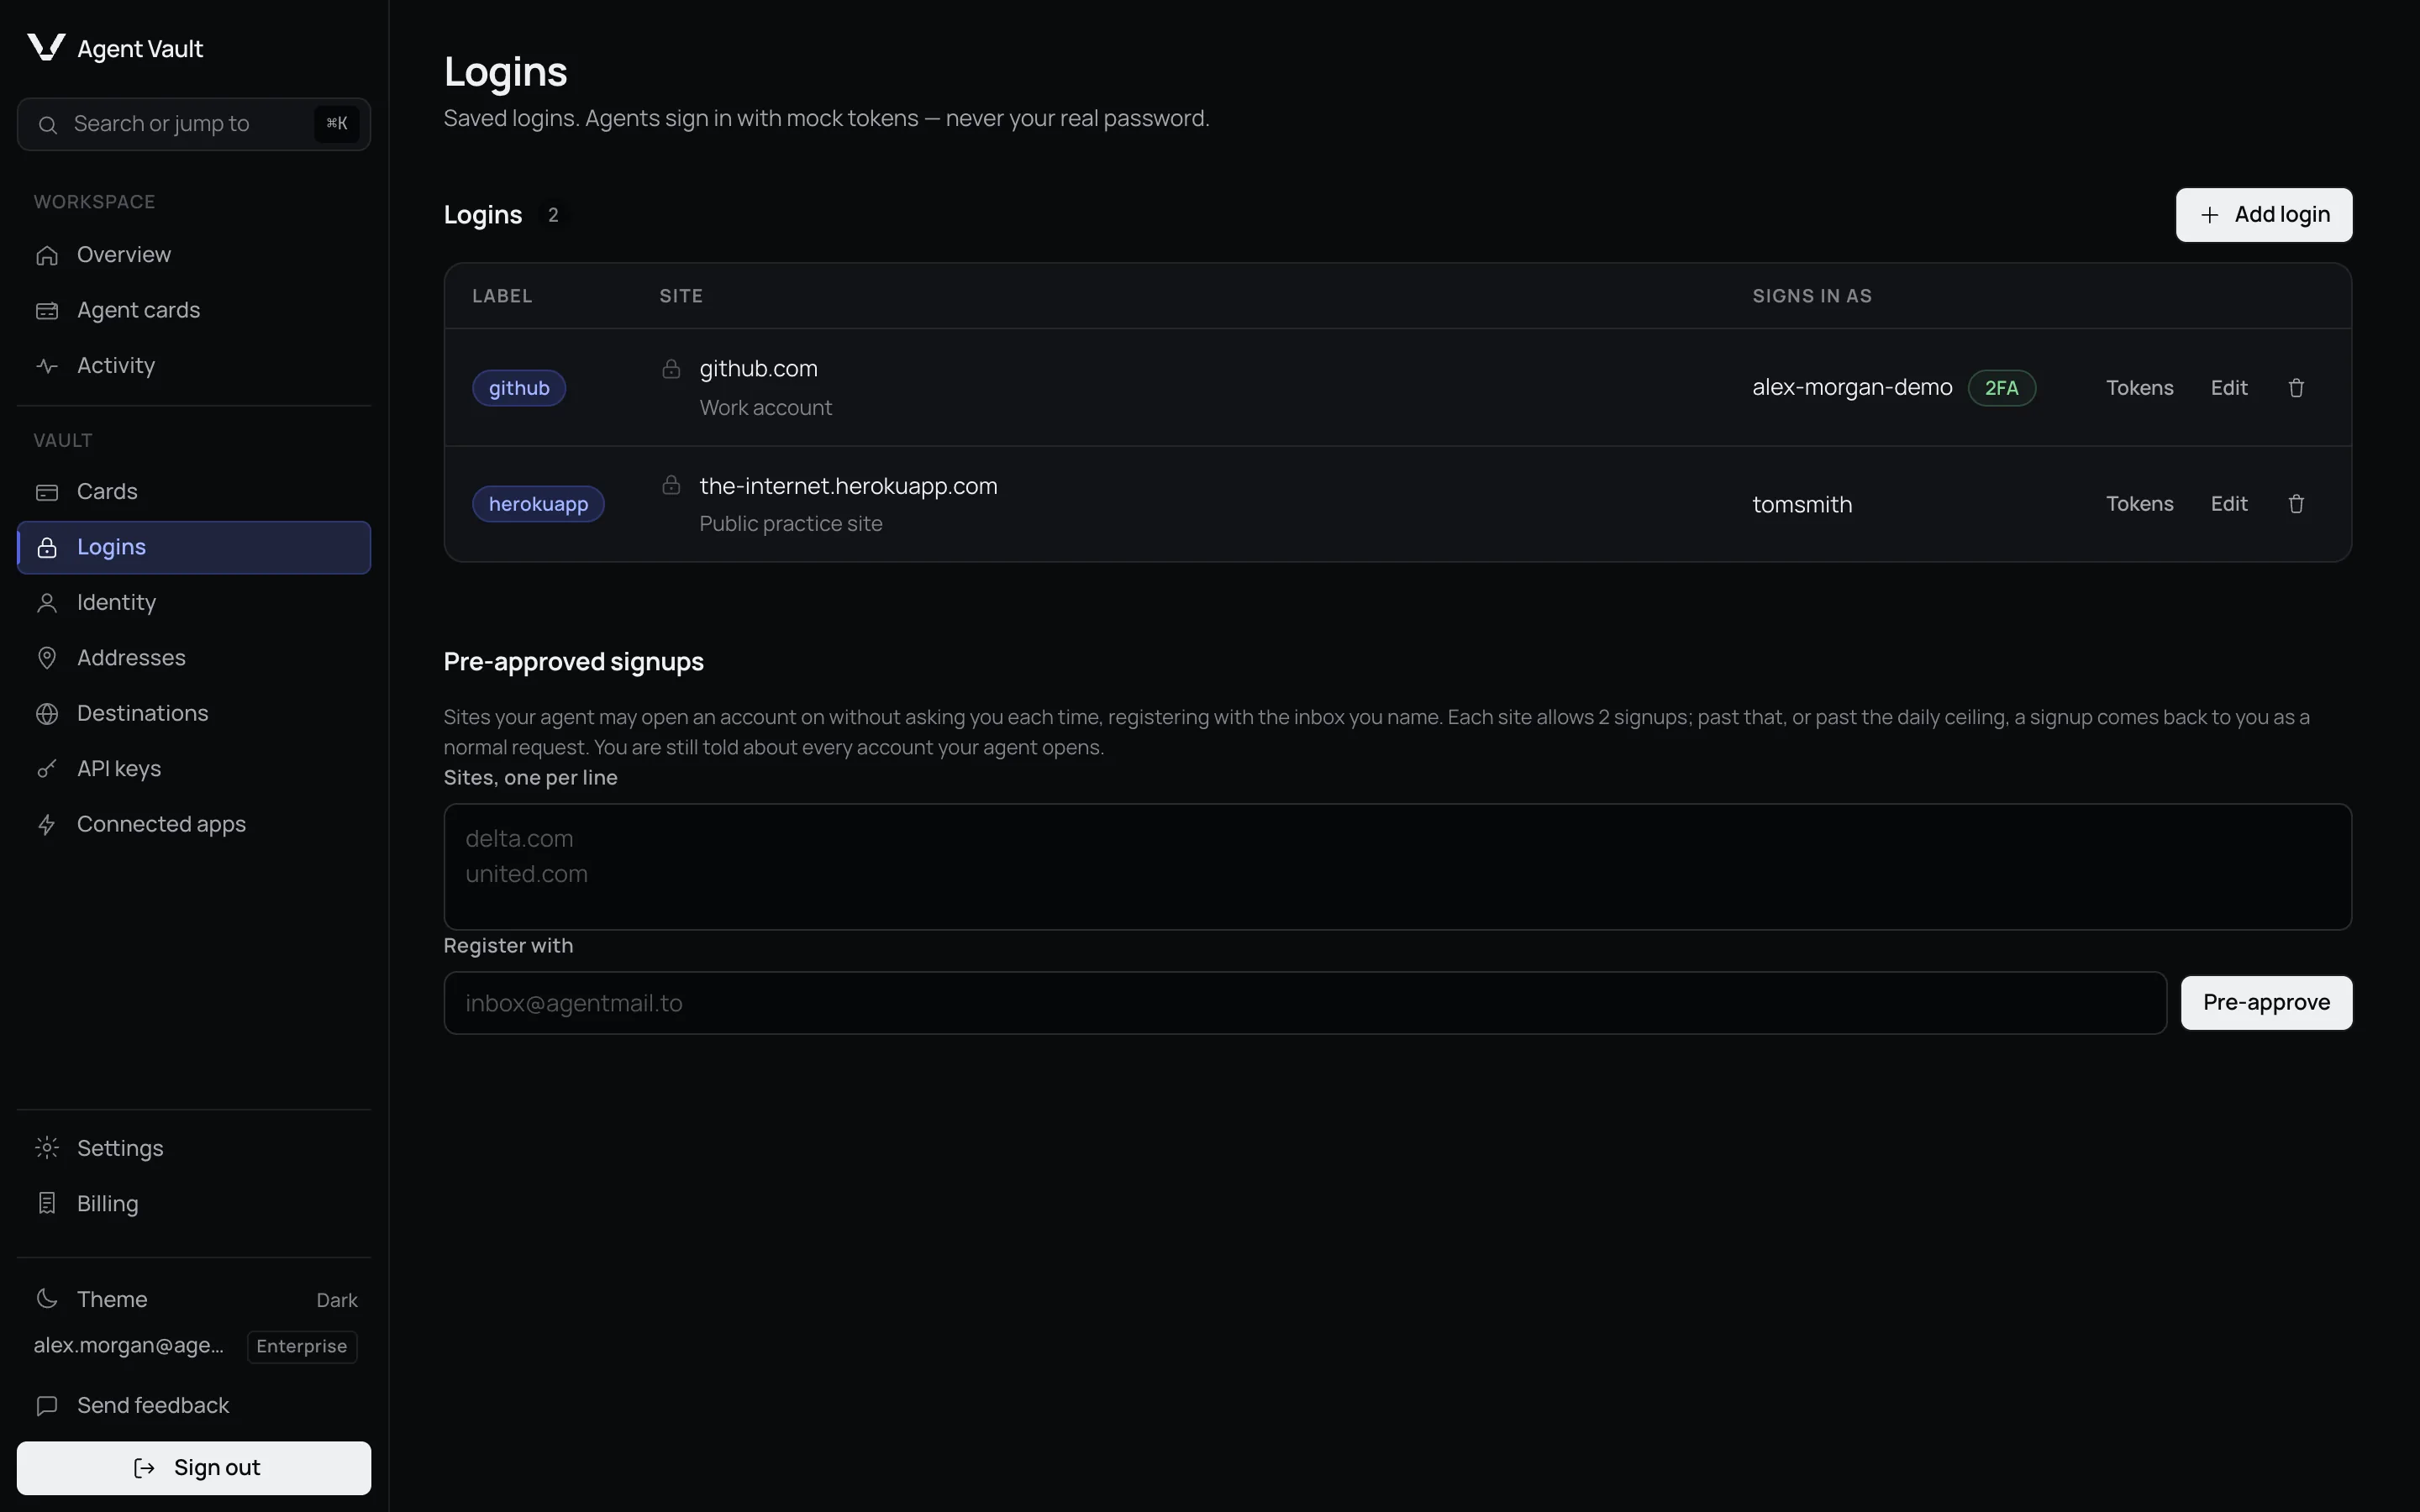Edit the github login
The height and width of the screenshot is (1512, 2420).
click(2229, 388)
